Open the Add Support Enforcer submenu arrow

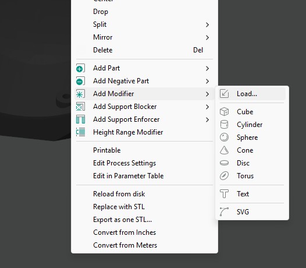pos(207,119)
